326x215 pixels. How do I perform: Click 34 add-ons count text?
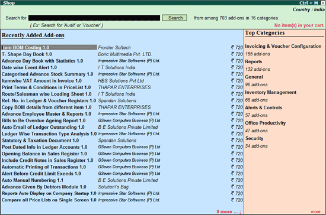point(256,146)
